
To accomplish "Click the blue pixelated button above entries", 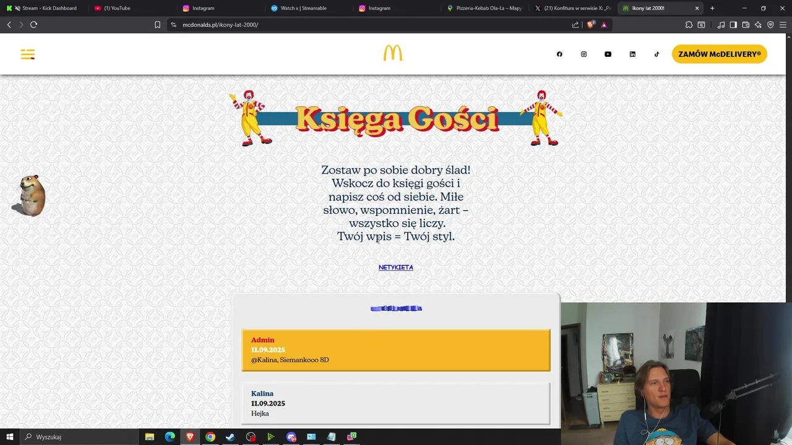I will pyautogui.click(x=396, y=308).
